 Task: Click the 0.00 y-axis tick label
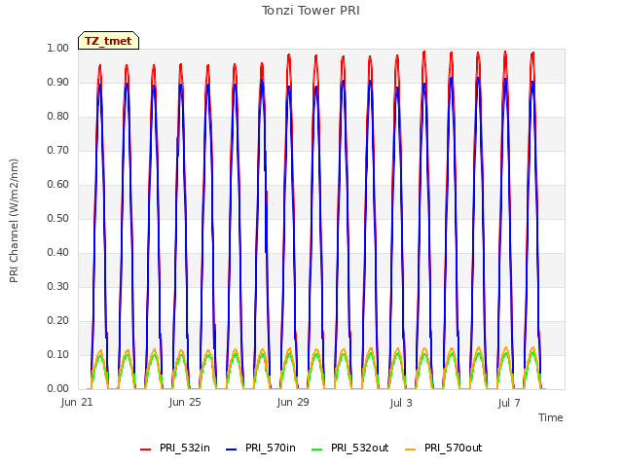58,388
